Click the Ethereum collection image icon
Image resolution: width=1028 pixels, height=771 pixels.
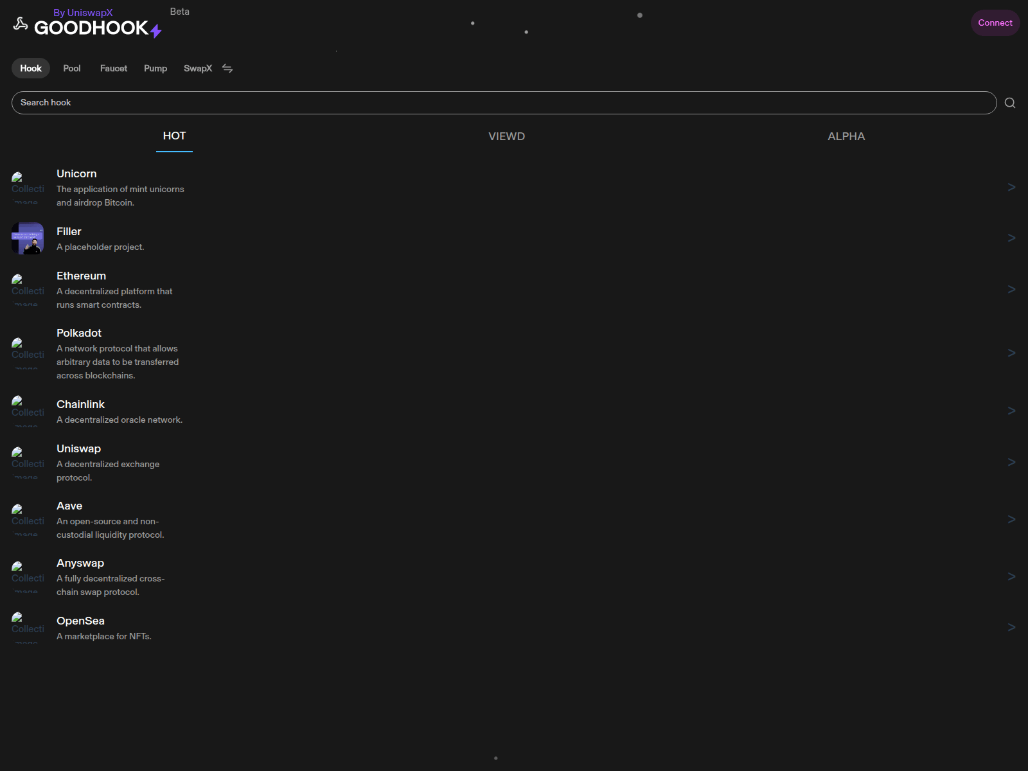pos(27,289)
